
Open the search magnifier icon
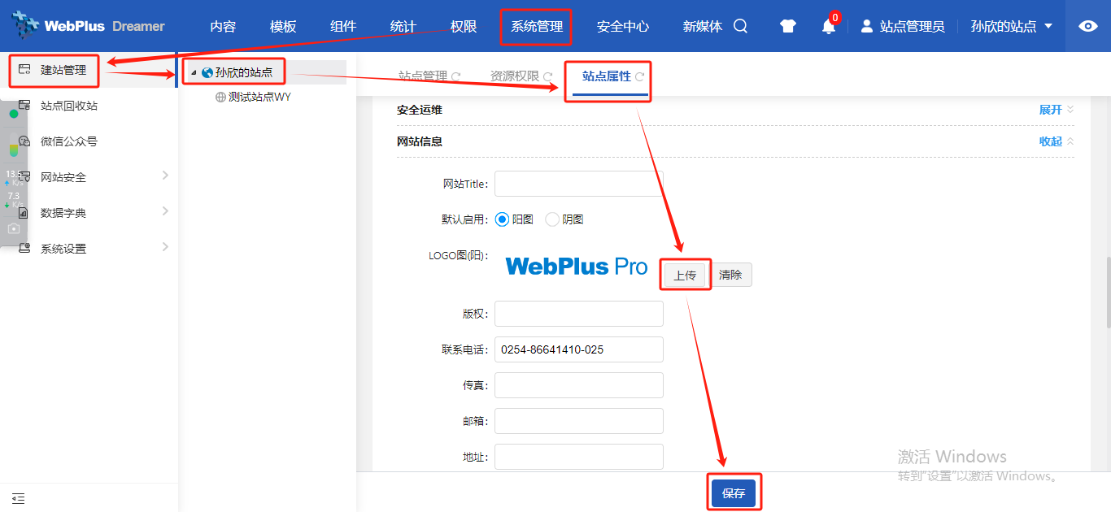(740, 26)
